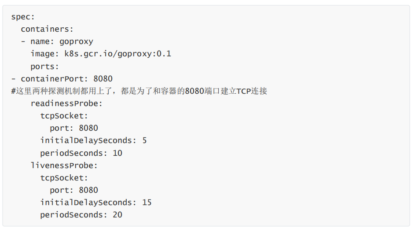
Task: Click the 'ports:' key
Action: [44, 66]
